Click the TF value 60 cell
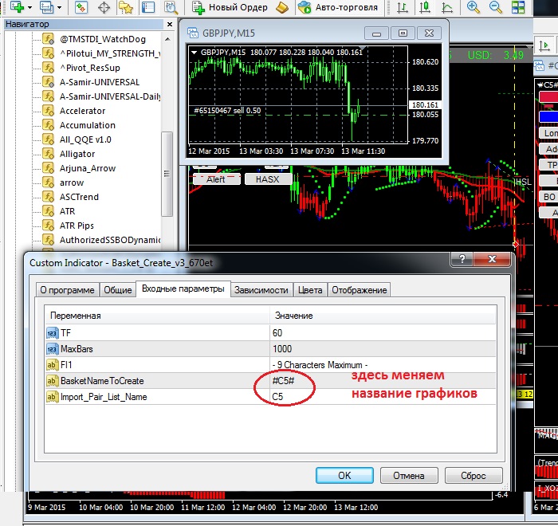The width and height of the screenshot is (558, 526). point(383,333)
